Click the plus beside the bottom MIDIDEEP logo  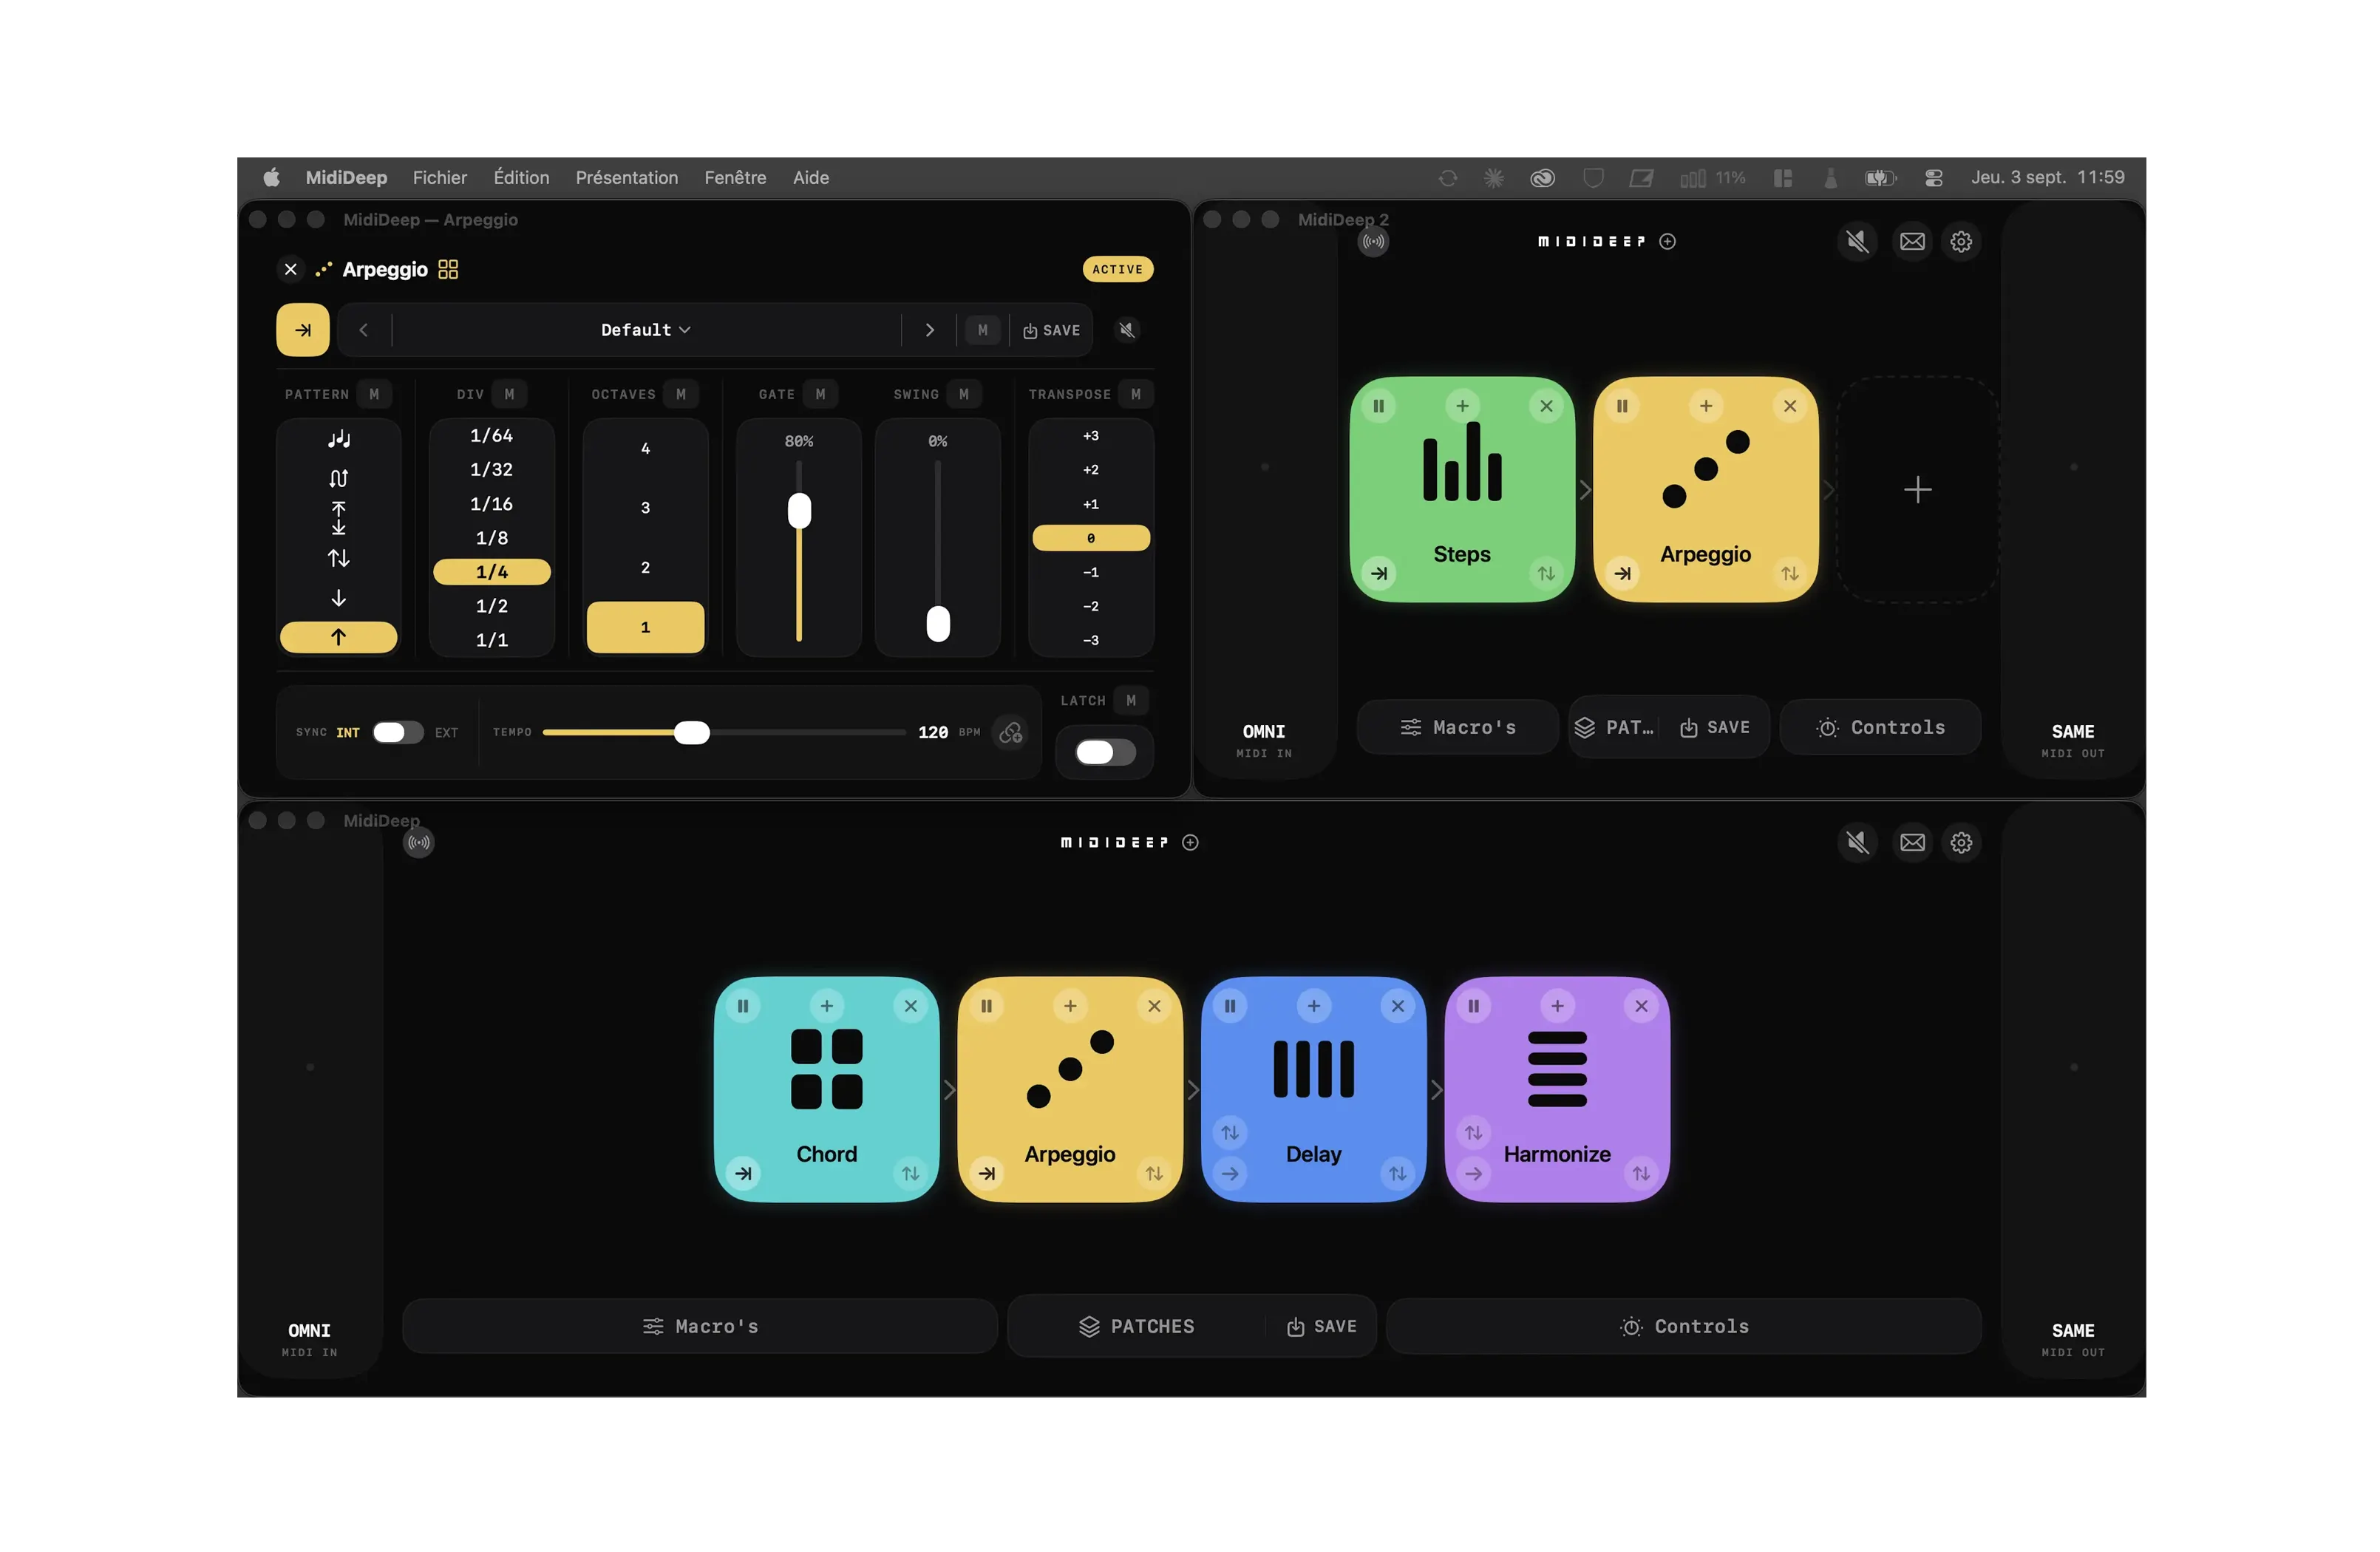(x=1190, y=843)
